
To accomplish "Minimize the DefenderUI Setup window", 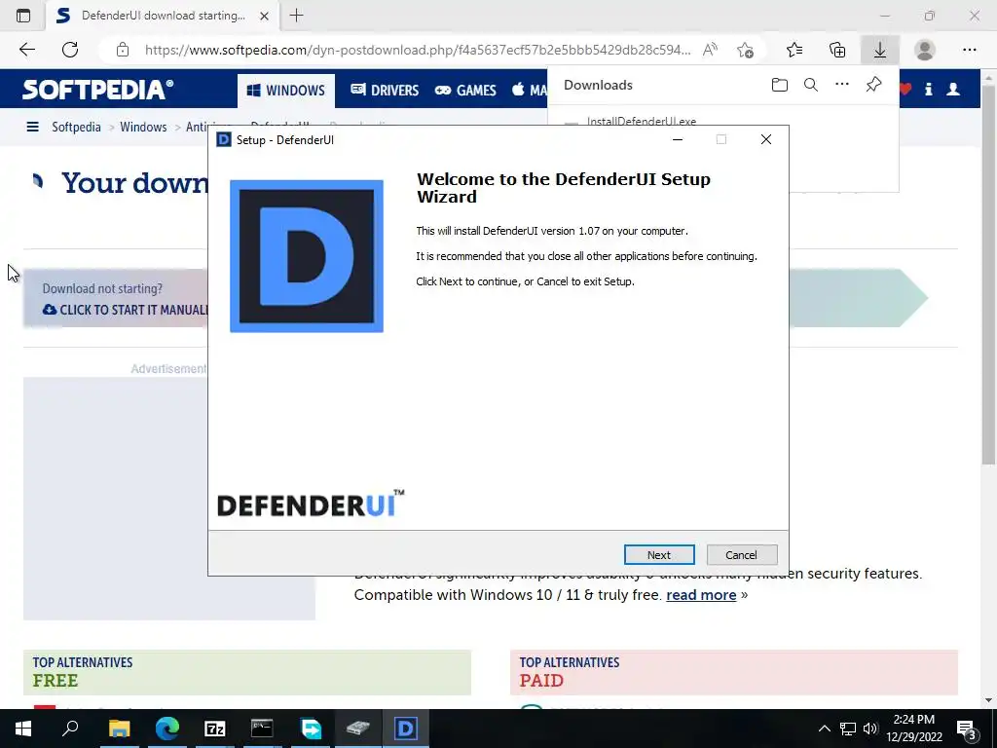I will (x=678, y=139).
